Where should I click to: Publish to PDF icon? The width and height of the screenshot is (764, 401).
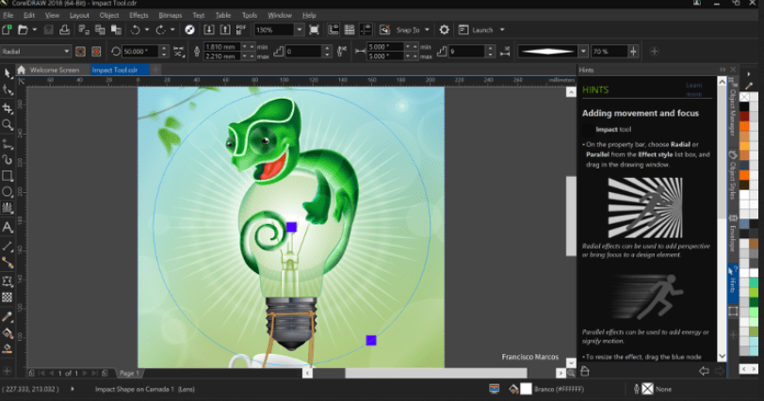(x=241, y=30)
